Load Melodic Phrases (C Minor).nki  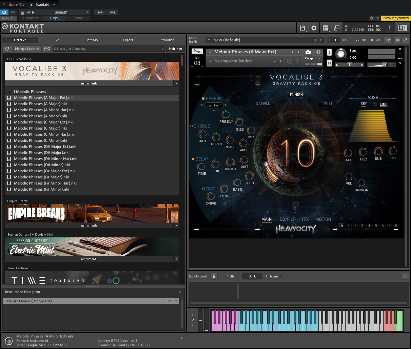[40, 140]
